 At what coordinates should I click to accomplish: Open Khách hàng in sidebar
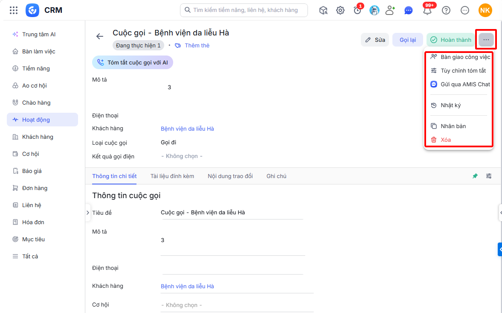42,137
